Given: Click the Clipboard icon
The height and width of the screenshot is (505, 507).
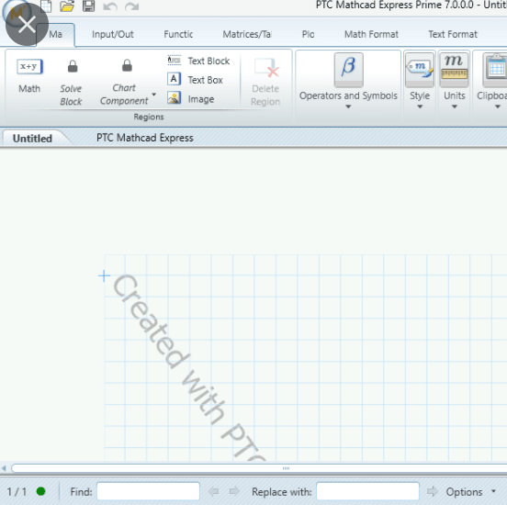Looking at the screenshot, I should coord(495,69).
